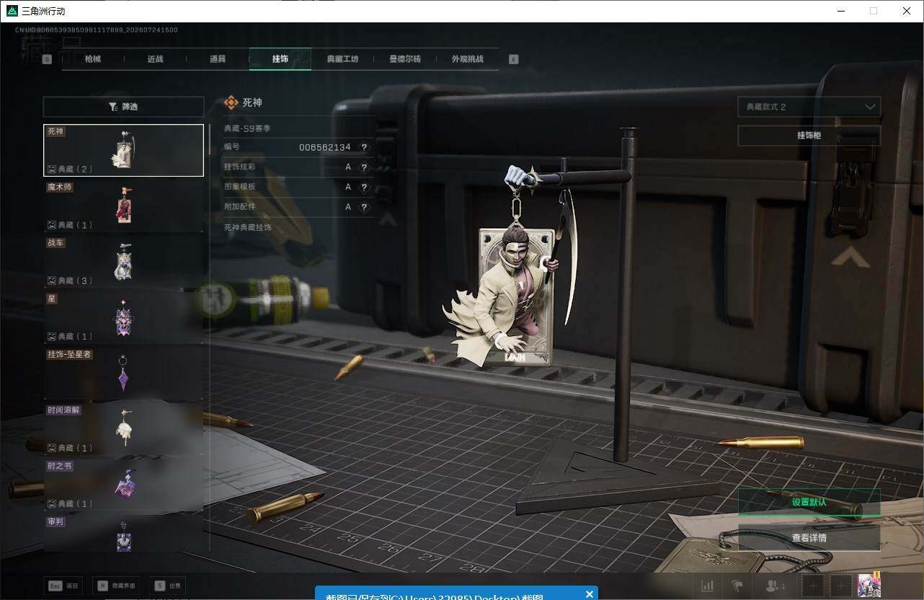Open the player avatar in bottom corner
This screenshot has height=600, width=924.
pyautogui.click(x=869, y=585)
